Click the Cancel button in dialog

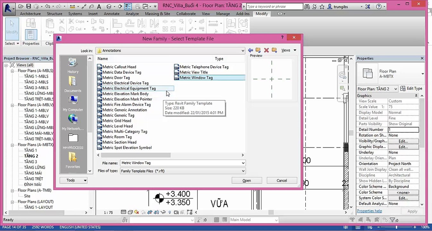tap(282, 181)
